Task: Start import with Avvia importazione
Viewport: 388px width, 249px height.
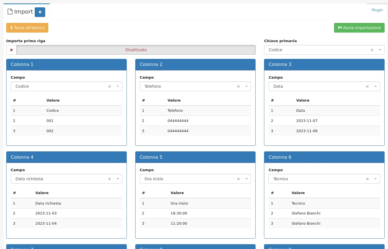Action: (359, 28)
